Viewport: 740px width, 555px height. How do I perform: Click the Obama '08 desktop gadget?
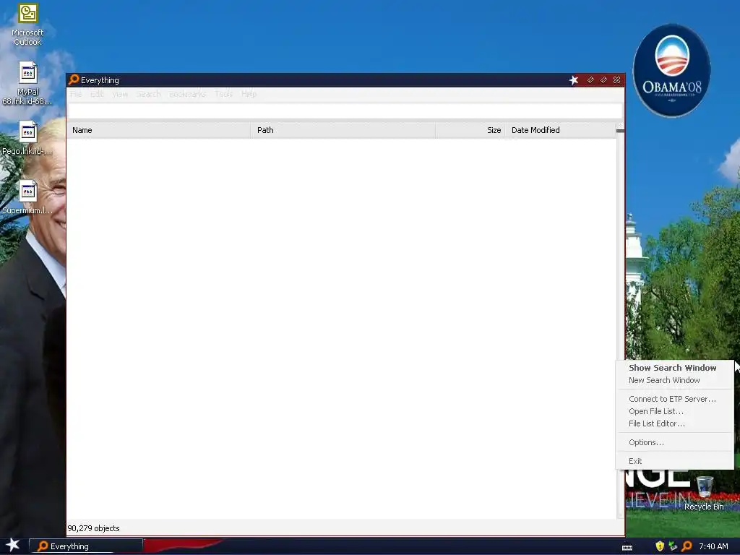tap(671, 70)
